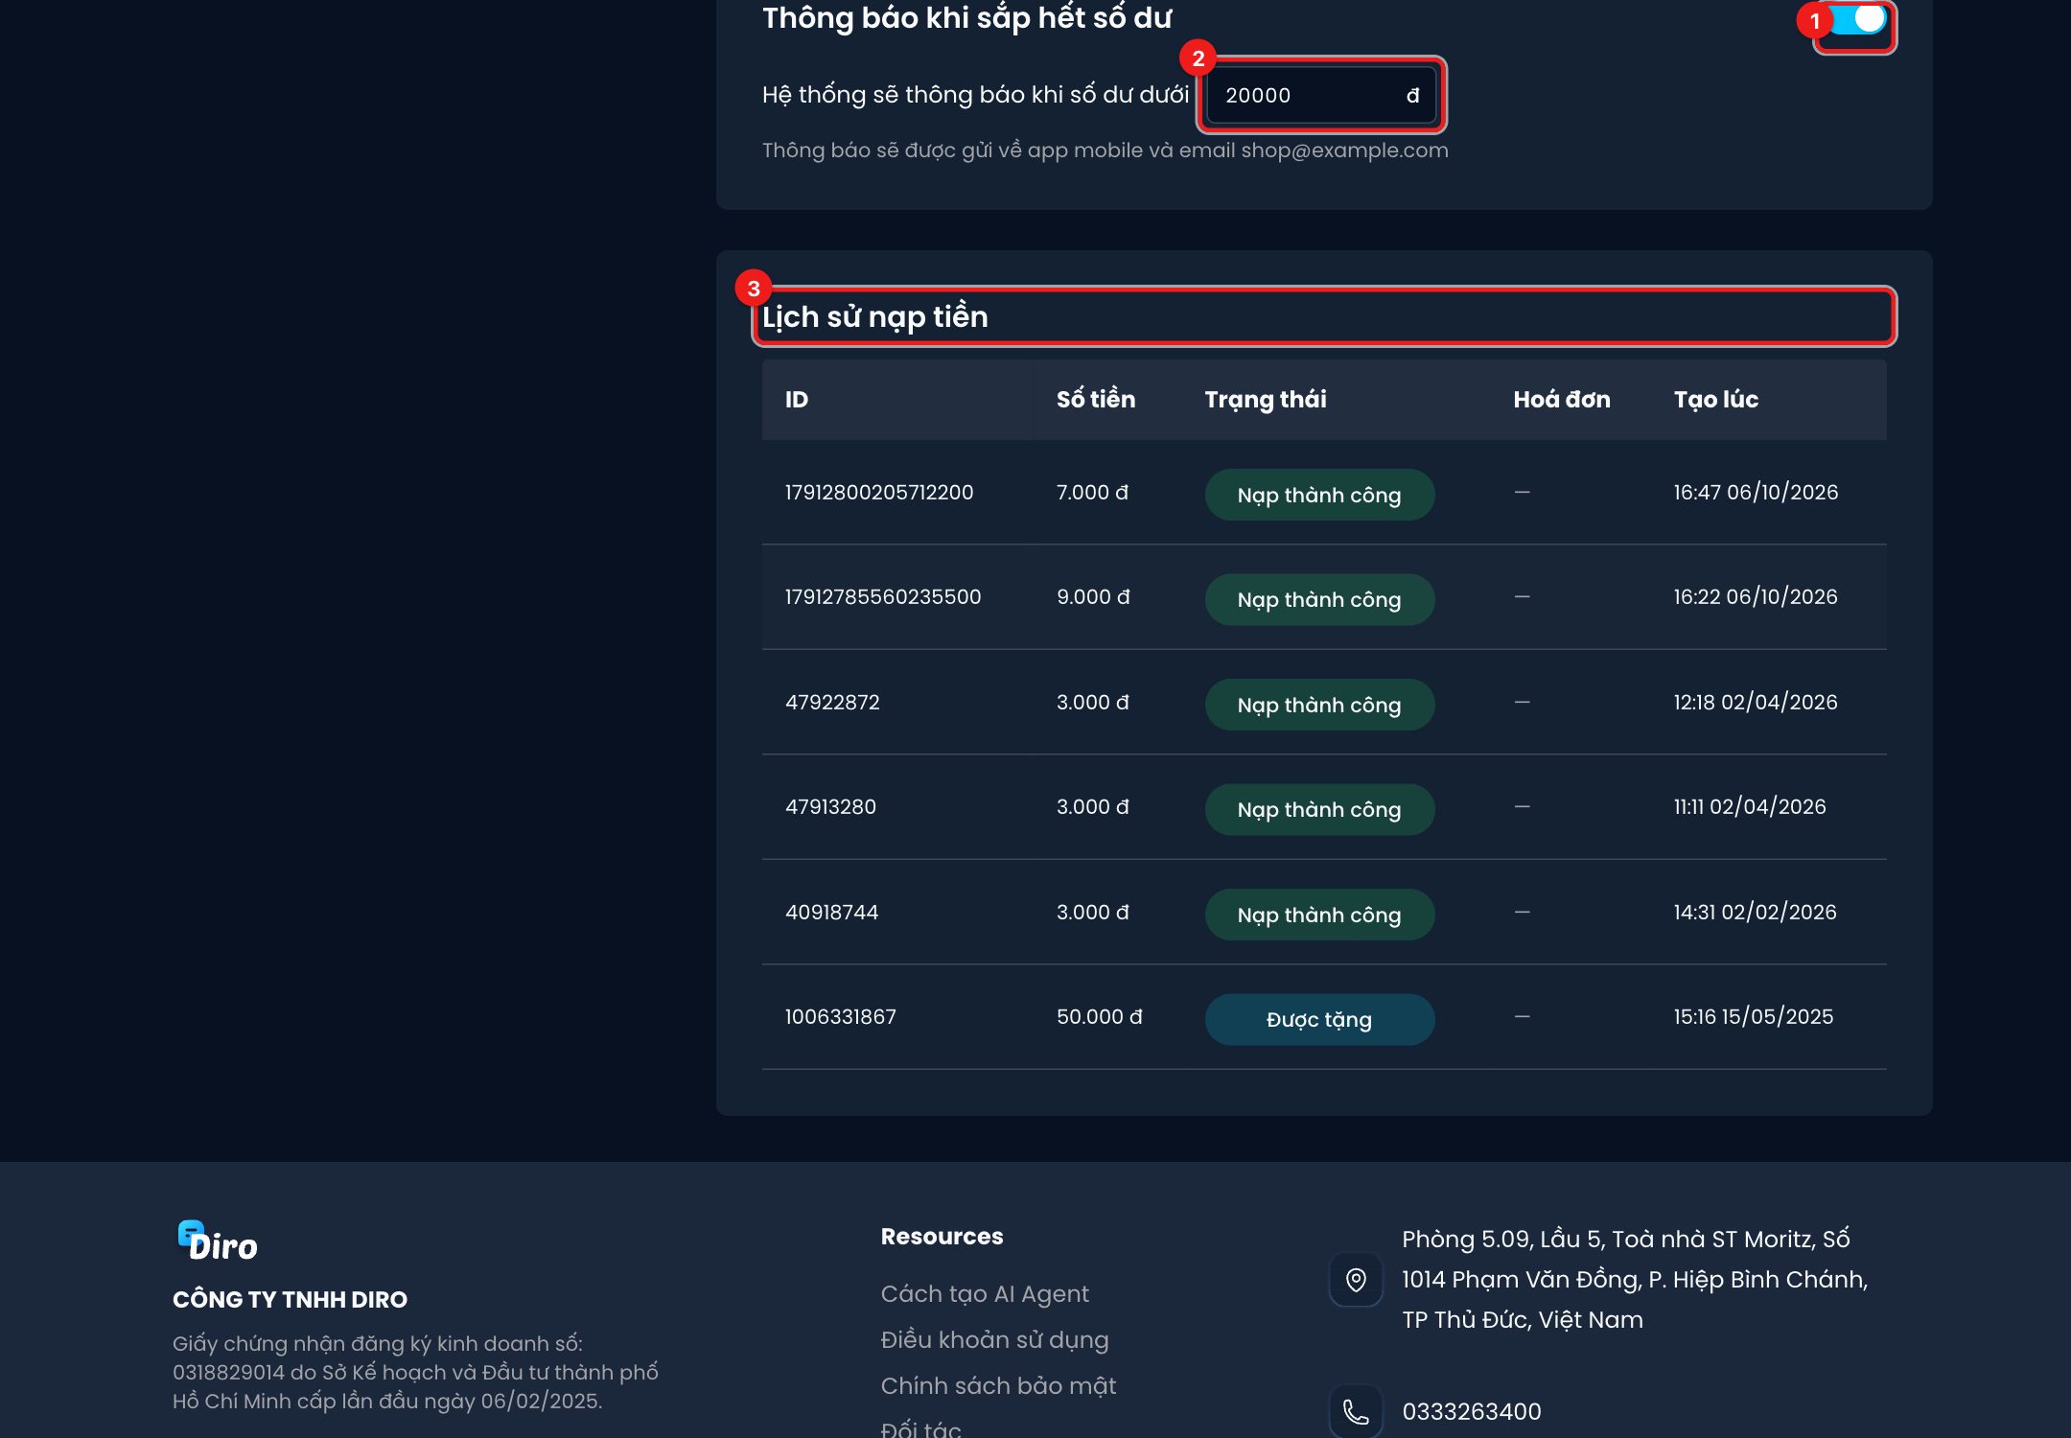
Task: Click timestamp 12:18 02/04/2026
Action: pyautogui.click(x=1756, y=702)
